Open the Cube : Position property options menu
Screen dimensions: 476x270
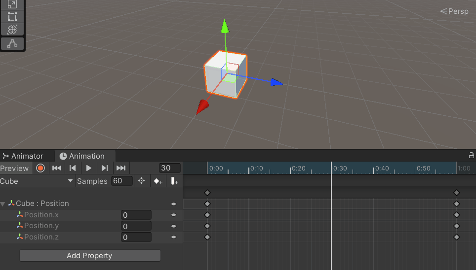(174, 204)
